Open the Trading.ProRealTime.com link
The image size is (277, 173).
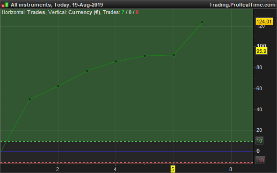242,5
